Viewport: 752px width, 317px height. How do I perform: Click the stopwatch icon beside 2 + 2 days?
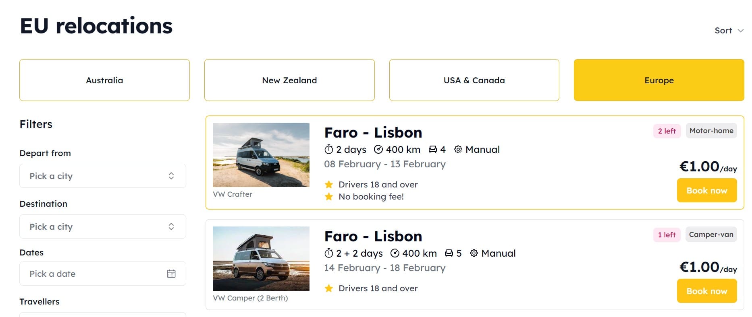click(x=329, y=253)
